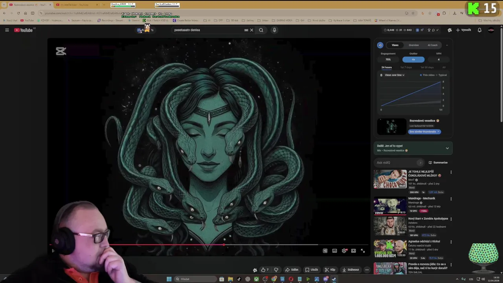Like the video with thumbs up
Viewport: 503px width, 283px height.
[265, 270]
